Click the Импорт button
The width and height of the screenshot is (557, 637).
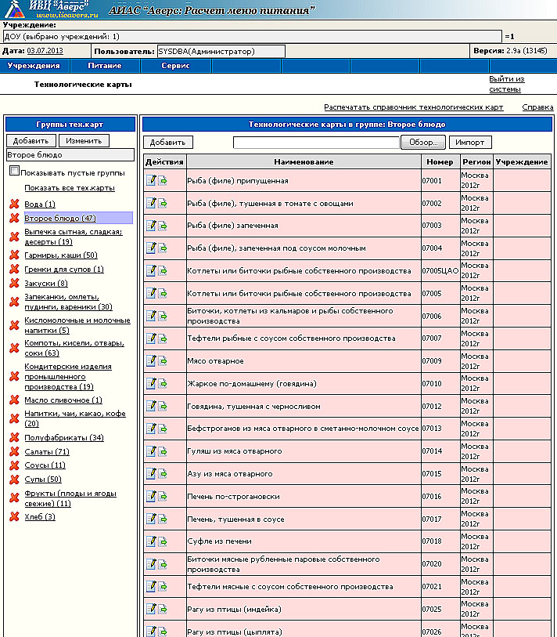[x=470, y=142]
